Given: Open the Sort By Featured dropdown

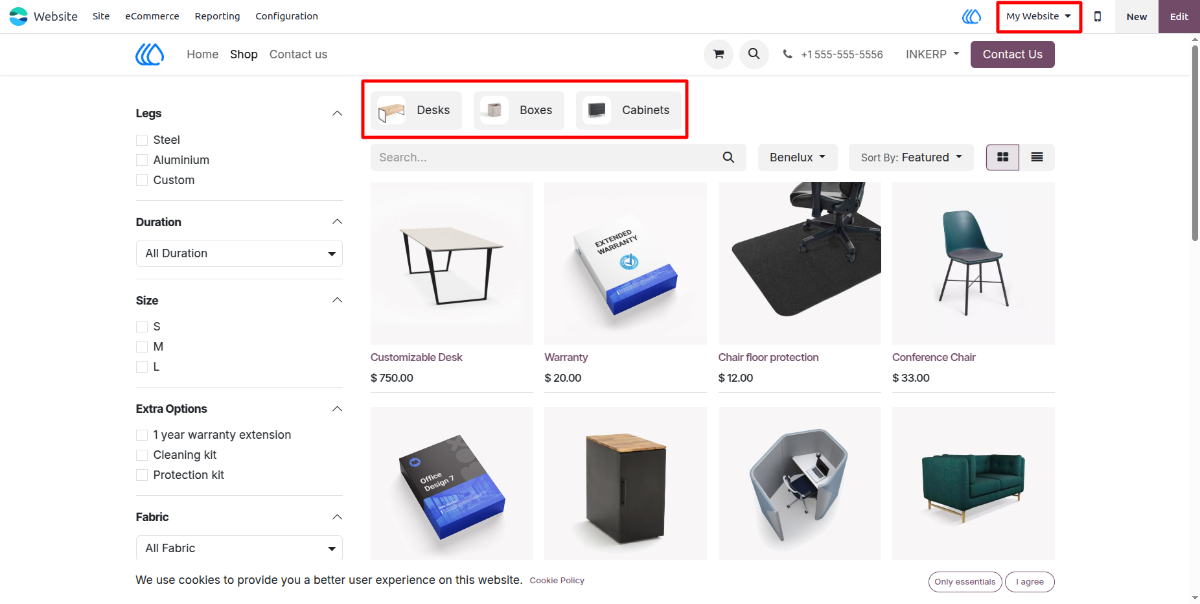Looking at the screenshot, I should [x=911, y=157].
